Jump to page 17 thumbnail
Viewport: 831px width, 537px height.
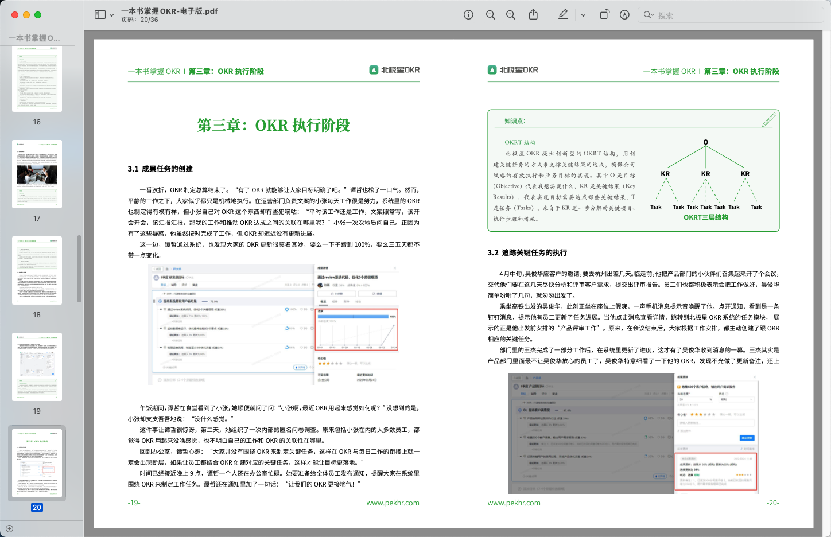37,174
